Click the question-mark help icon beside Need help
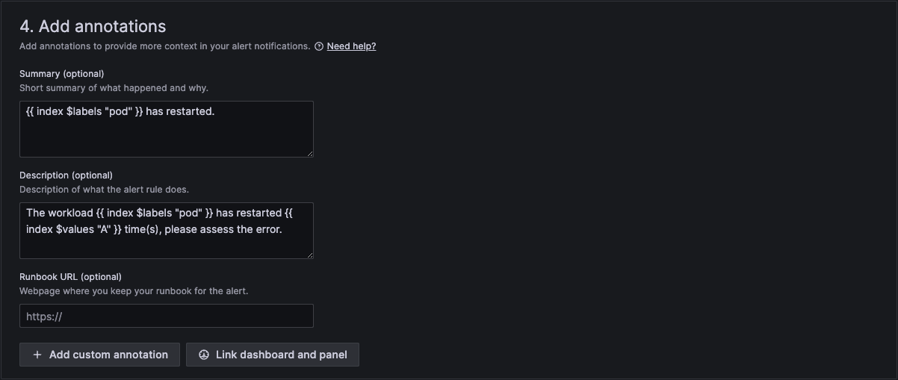Image resolution: width=898 pixels, height=380 pixels. (x=319, y=46)
